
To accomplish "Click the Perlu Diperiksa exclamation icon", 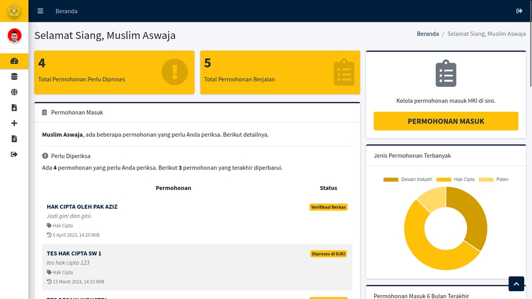I will pos(45,156).
